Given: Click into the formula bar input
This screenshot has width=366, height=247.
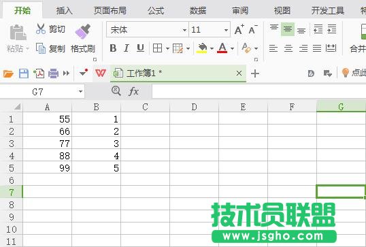Looking at the screenshot, I should [259, 91].
